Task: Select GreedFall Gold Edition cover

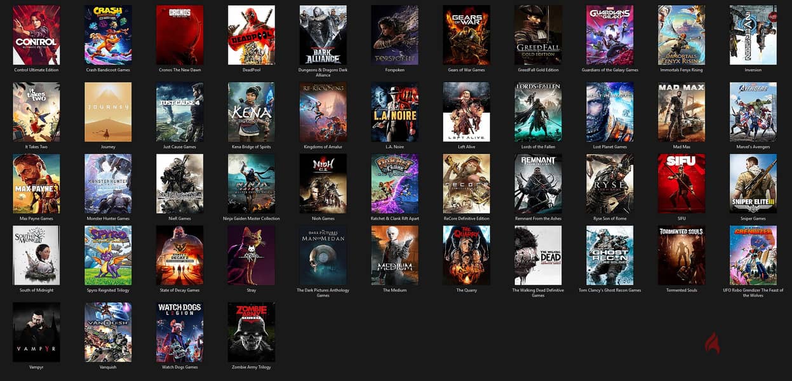Action: pyautogui.click(x=538, y=35)
